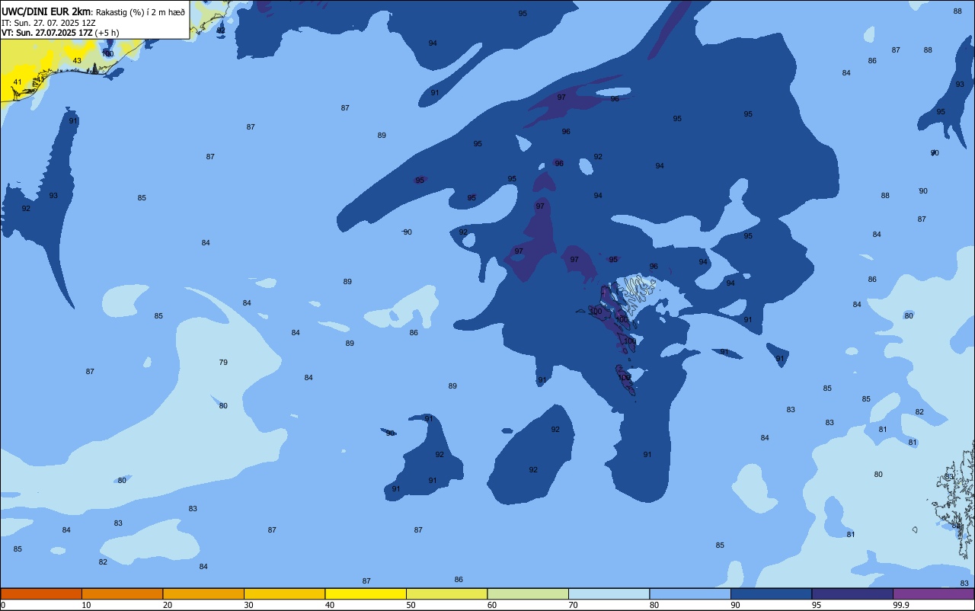Click the 'Rakastig (%) í 2 m hæð' label
The height and width of the screenshot is (611, 975).
[140, 12]
